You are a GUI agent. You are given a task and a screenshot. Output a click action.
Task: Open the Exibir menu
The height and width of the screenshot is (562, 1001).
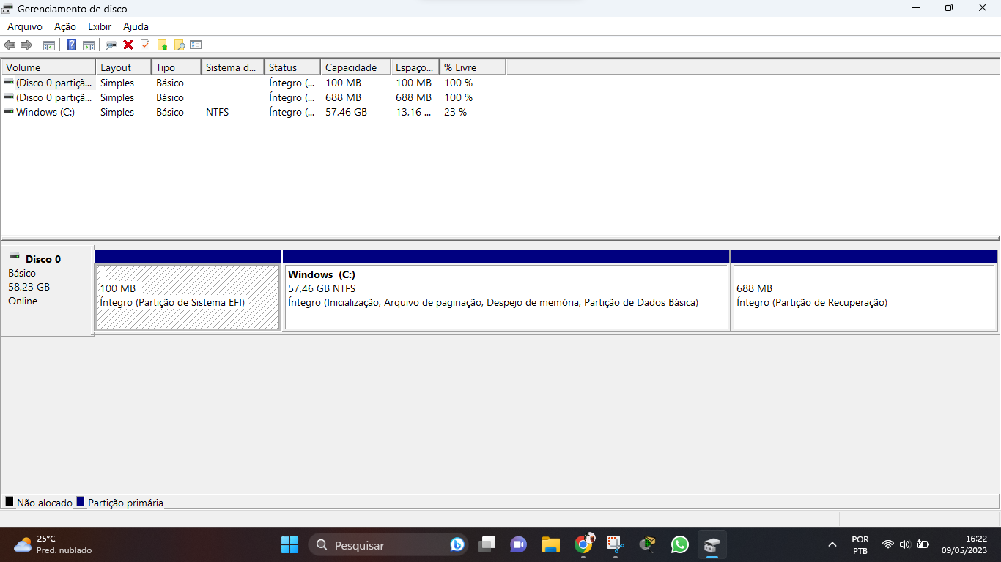point(100,26)
